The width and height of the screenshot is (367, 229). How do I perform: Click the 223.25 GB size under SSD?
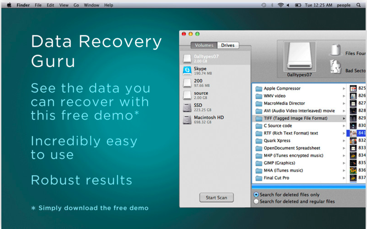pos(203,110)
